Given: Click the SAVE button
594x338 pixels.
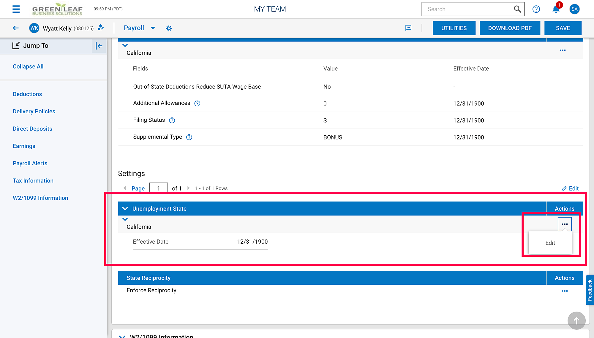Looking at the screenshot, I should click(563, 28).
